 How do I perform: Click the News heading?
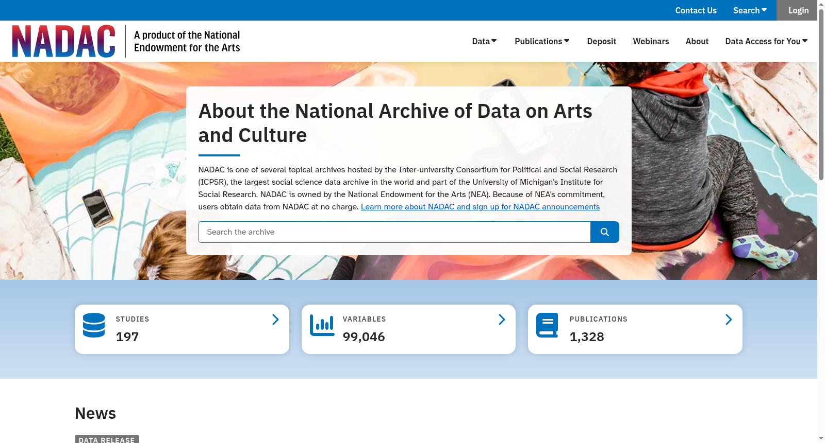click(x=95, y=413)
